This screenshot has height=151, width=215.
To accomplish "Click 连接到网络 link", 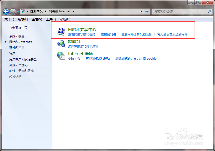I will tap(108, 34).
